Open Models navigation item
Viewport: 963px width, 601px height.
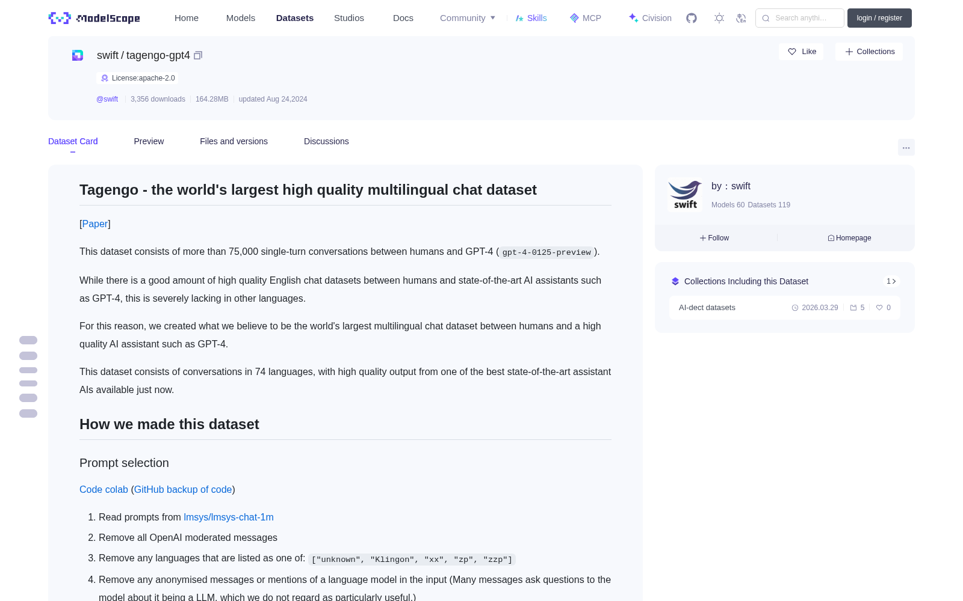pyautogui.click(x=241, y=18)
